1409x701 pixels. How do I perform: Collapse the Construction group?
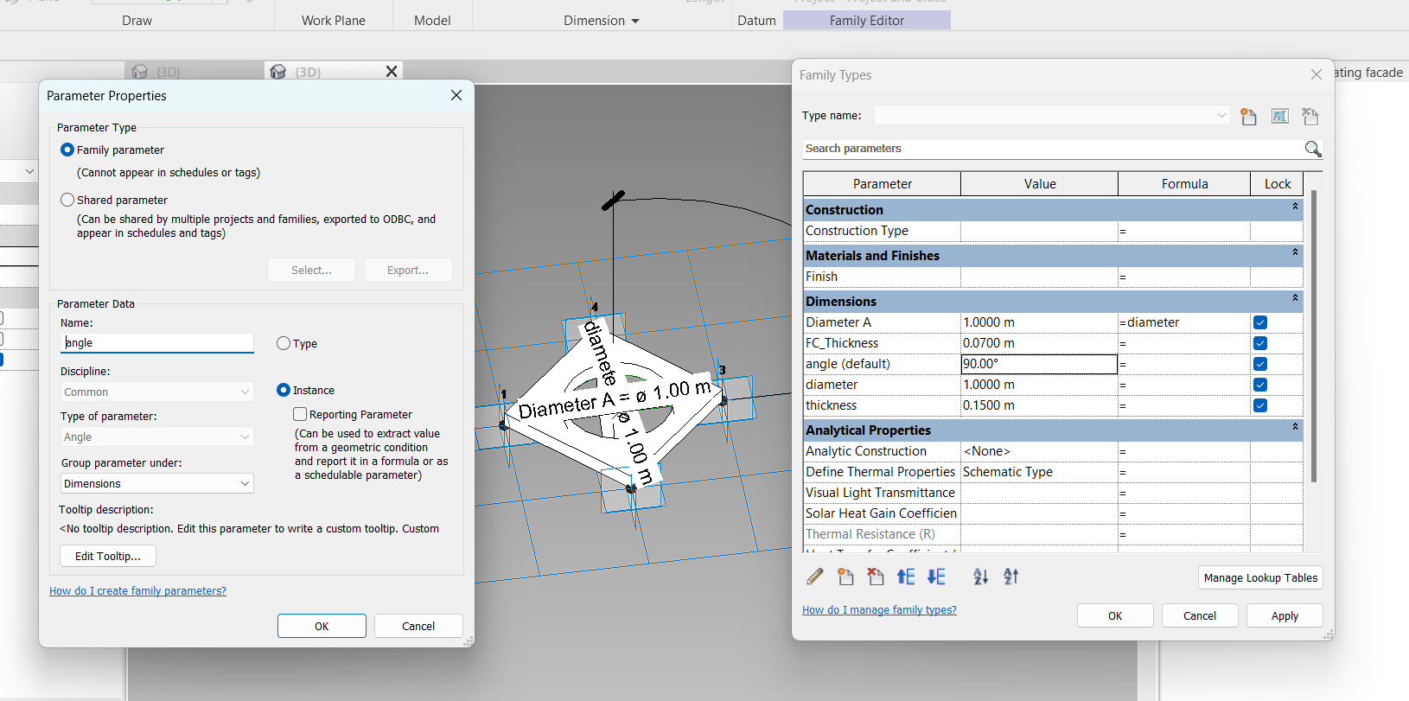click(x=1294, y=207)
